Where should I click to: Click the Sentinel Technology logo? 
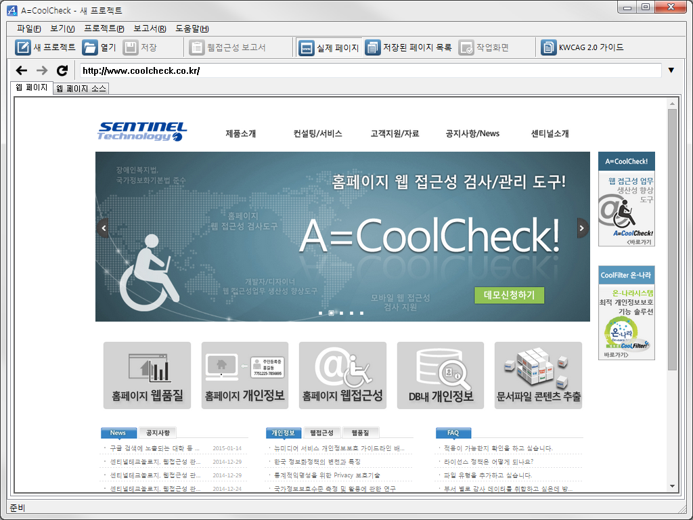(142, 131)
